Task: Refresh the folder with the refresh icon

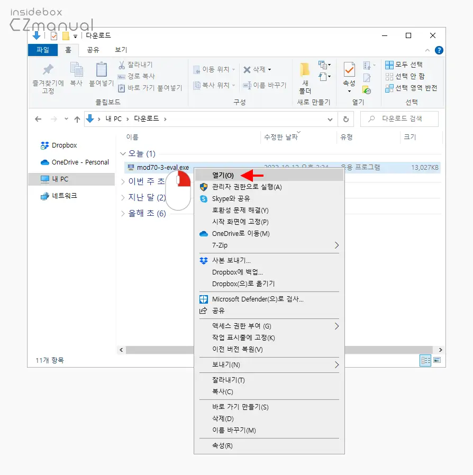Action: (x=346, y=118)
